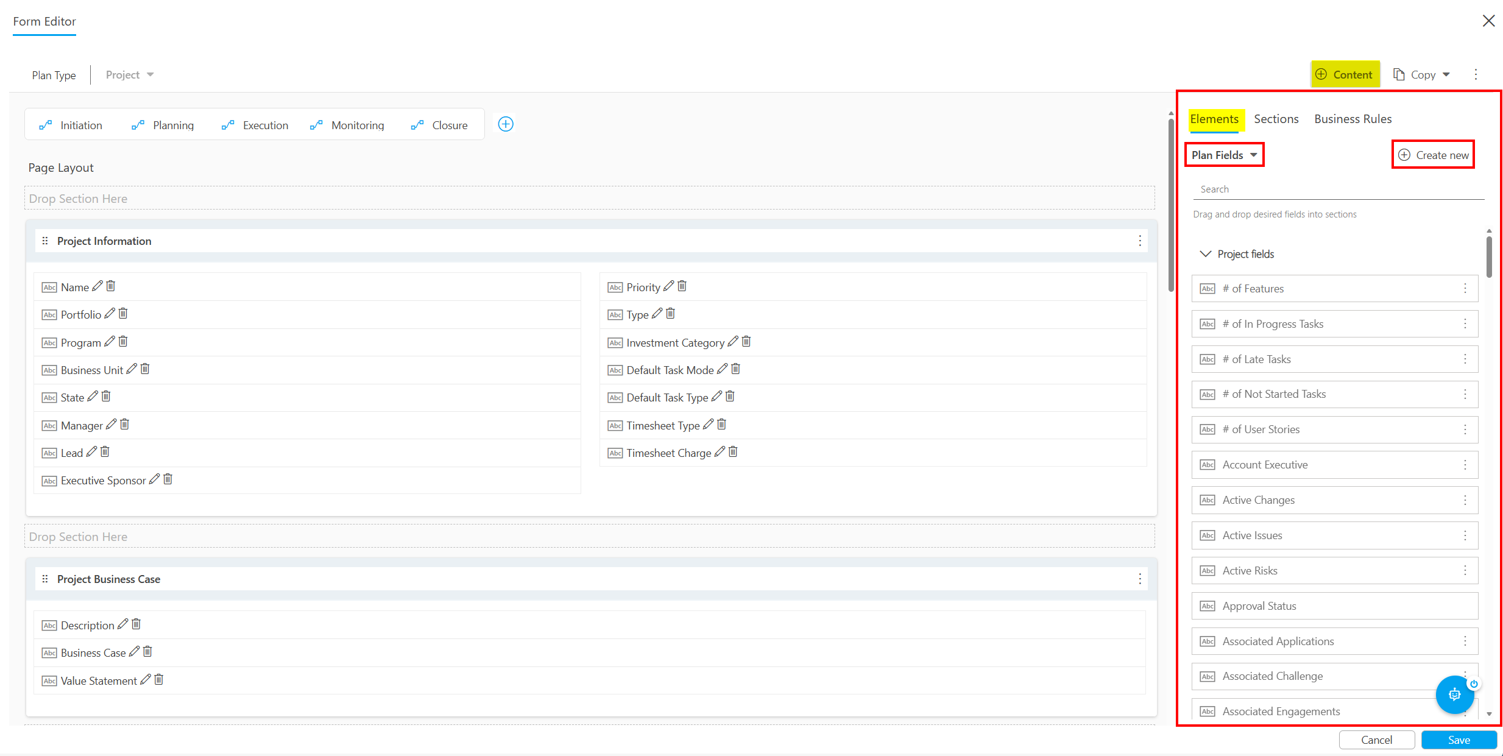The height and width of the screenshot is (756, 1503).
Task: Delete the Manager field trash icon
Action: pyautogui.click(x=125, y=425)
